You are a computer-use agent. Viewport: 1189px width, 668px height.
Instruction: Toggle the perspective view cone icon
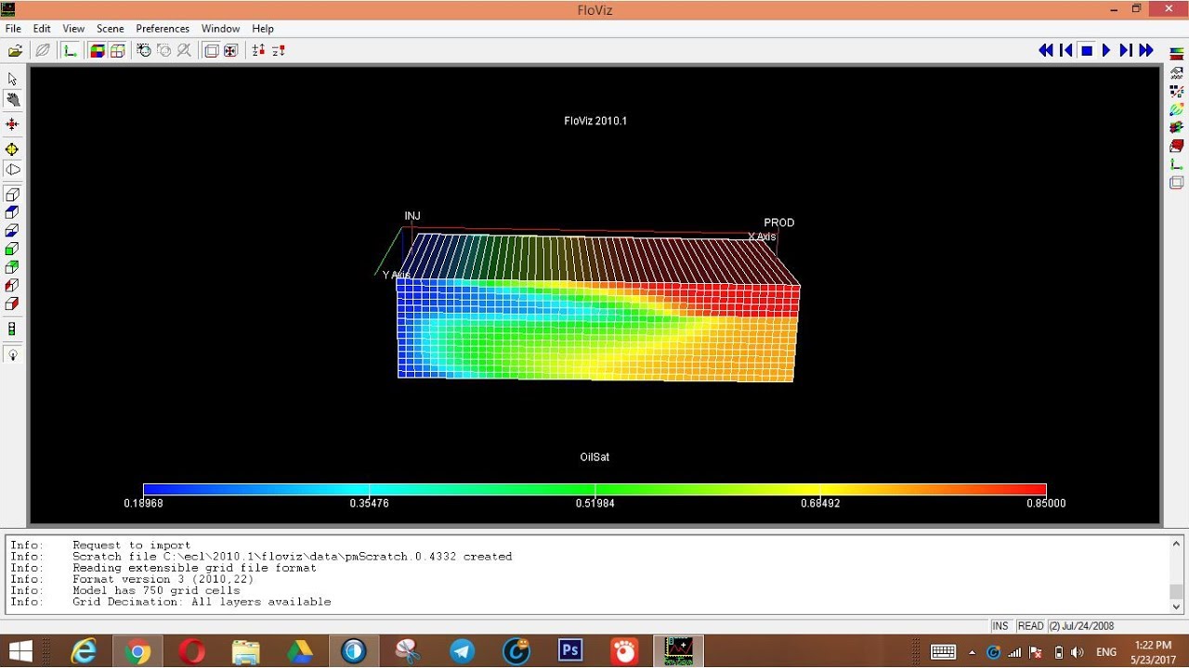[x=12, y=169]
